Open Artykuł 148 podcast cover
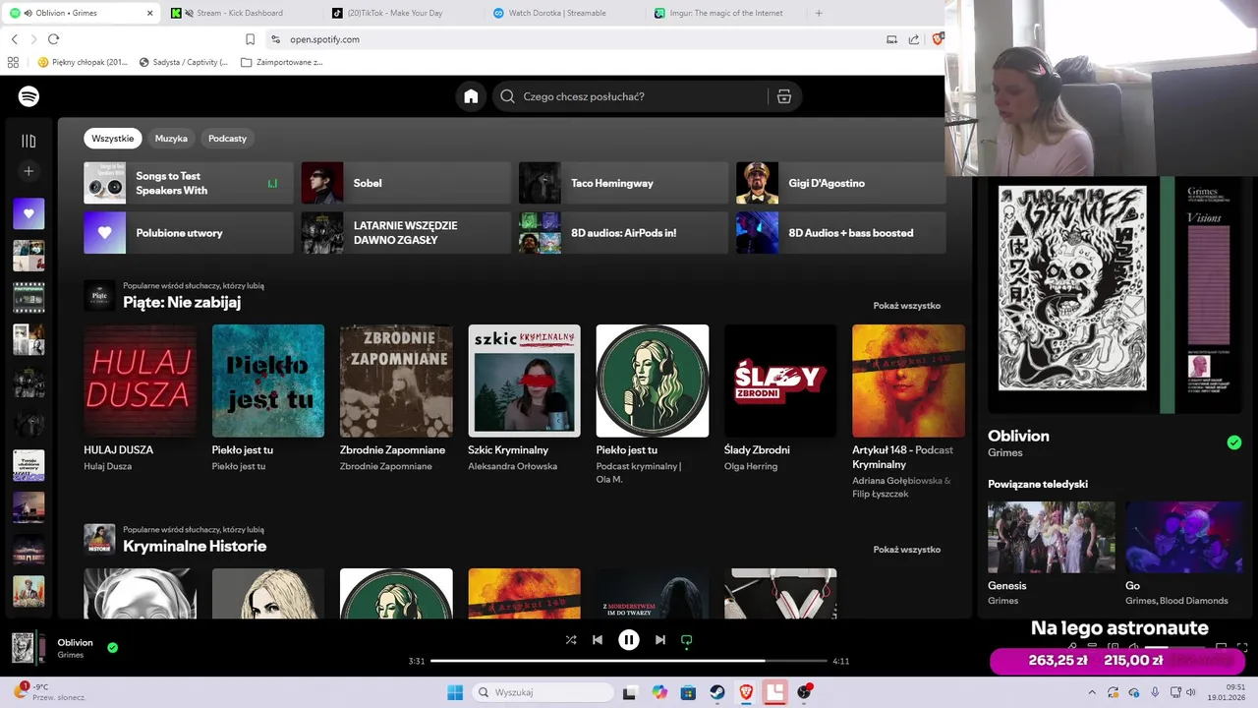 coord(908,381)
